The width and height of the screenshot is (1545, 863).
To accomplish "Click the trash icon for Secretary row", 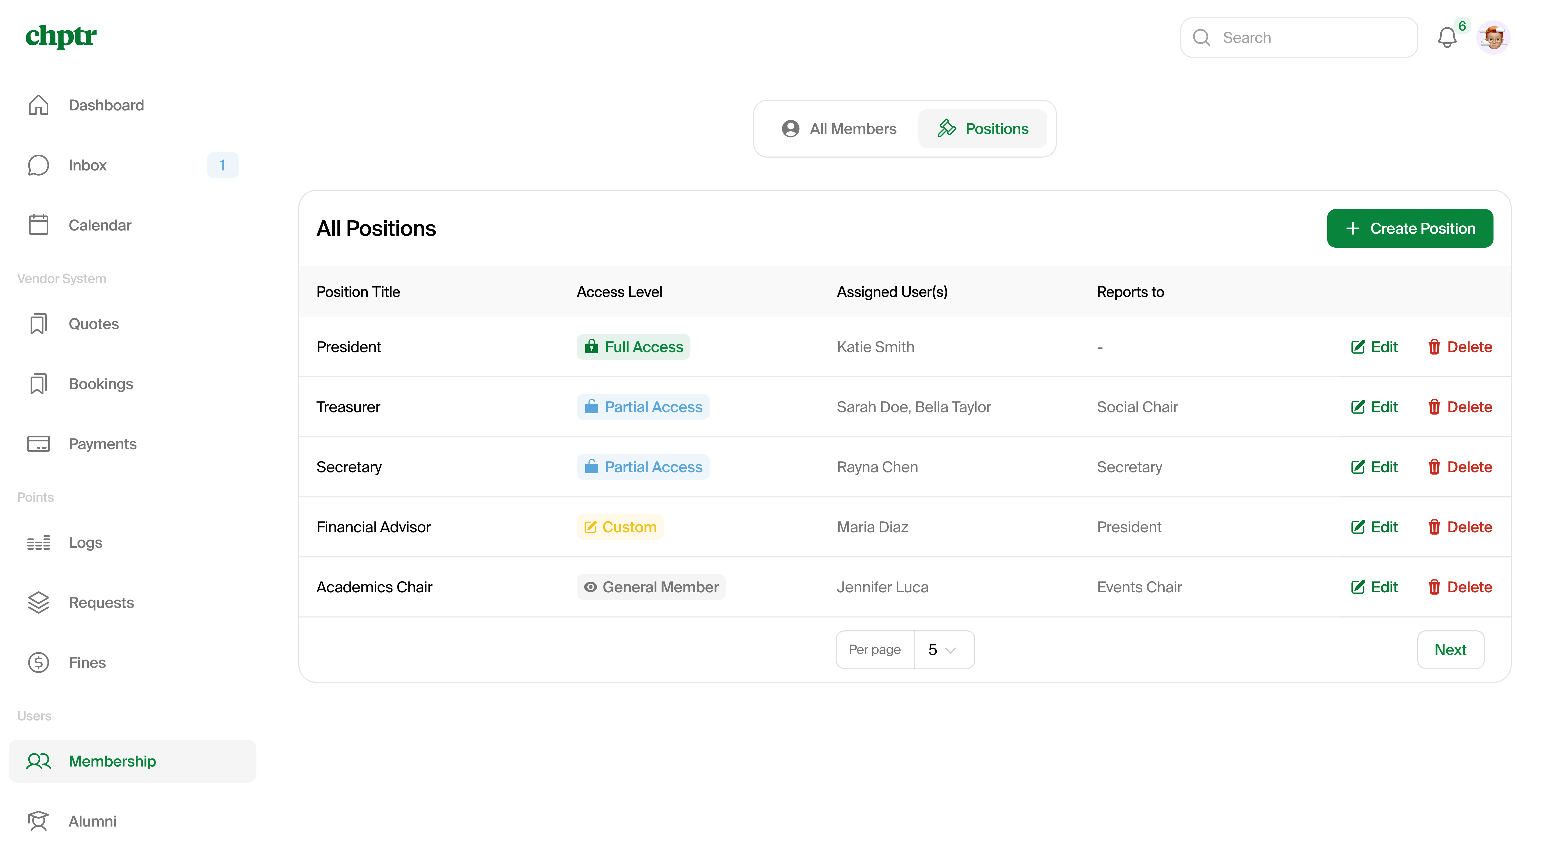I will pyautogui.click(x=1434, y=467).
